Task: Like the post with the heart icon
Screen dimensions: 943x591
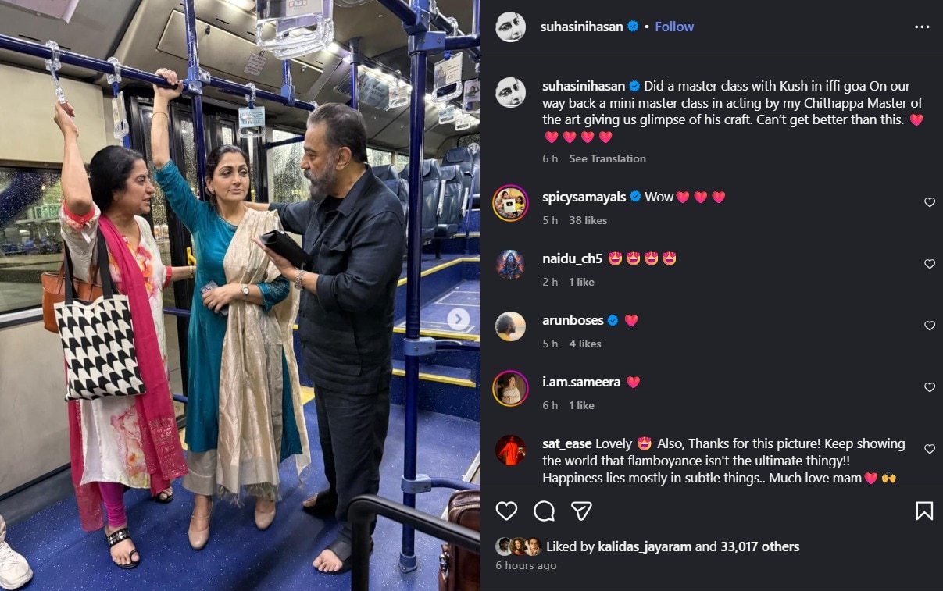Action: tap(507, 511)
